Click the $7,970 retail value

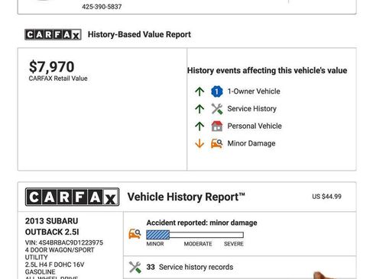click(51, 67)
